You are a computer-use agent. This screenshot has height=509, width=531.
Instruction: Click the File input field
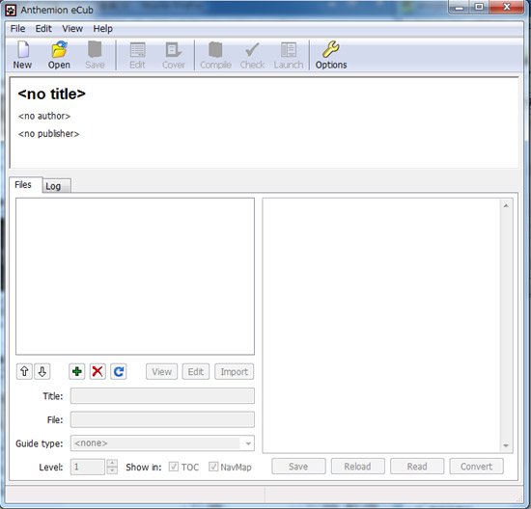[162, 419]
